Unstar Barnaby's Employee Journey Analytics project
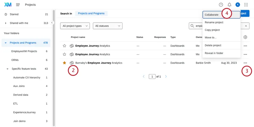 coord(64,63)
